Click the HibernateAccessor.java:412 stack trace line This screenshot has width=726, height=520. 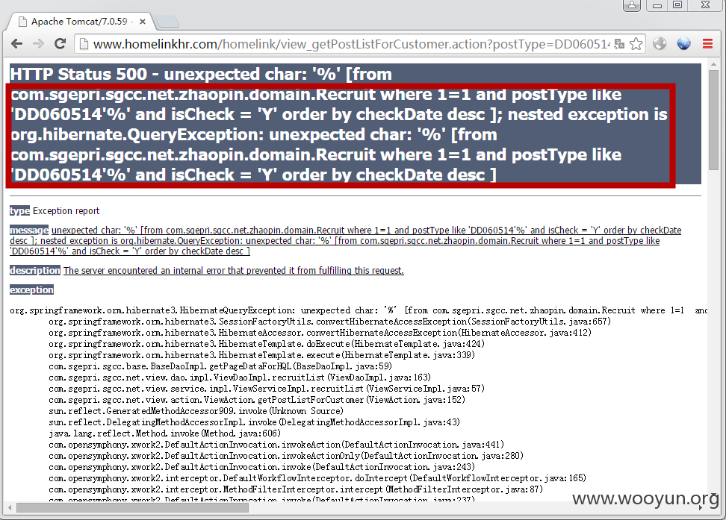click(320, 333)
